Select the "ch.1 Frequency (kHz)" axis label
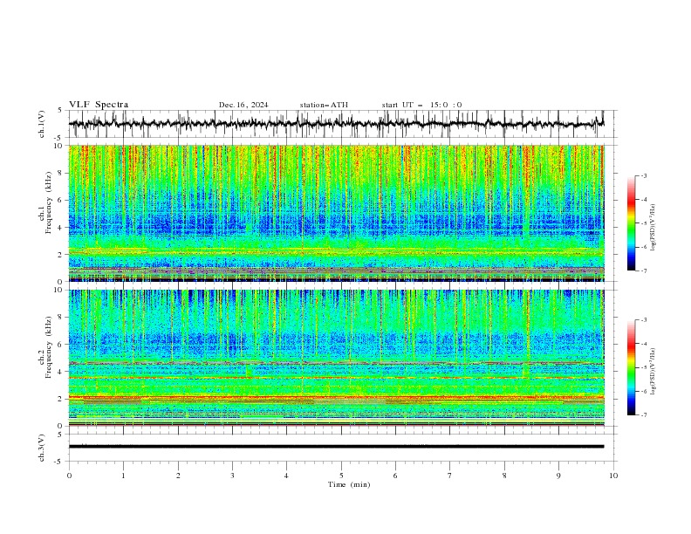Screen dimensions: 691x534 pyautogui.click(x=44, y=213)
